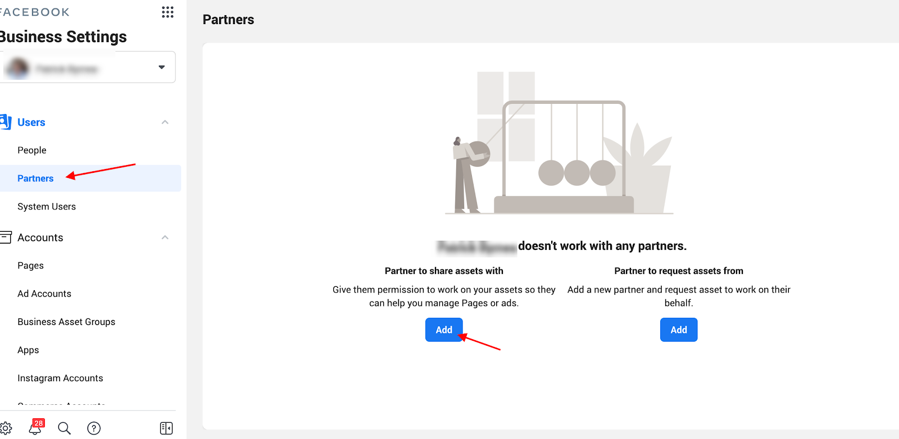The width and height of the screenshot is (899, 439).
Task: Collapse the Users section chevron
Action: pyautogui.click(x=165, y=122)
